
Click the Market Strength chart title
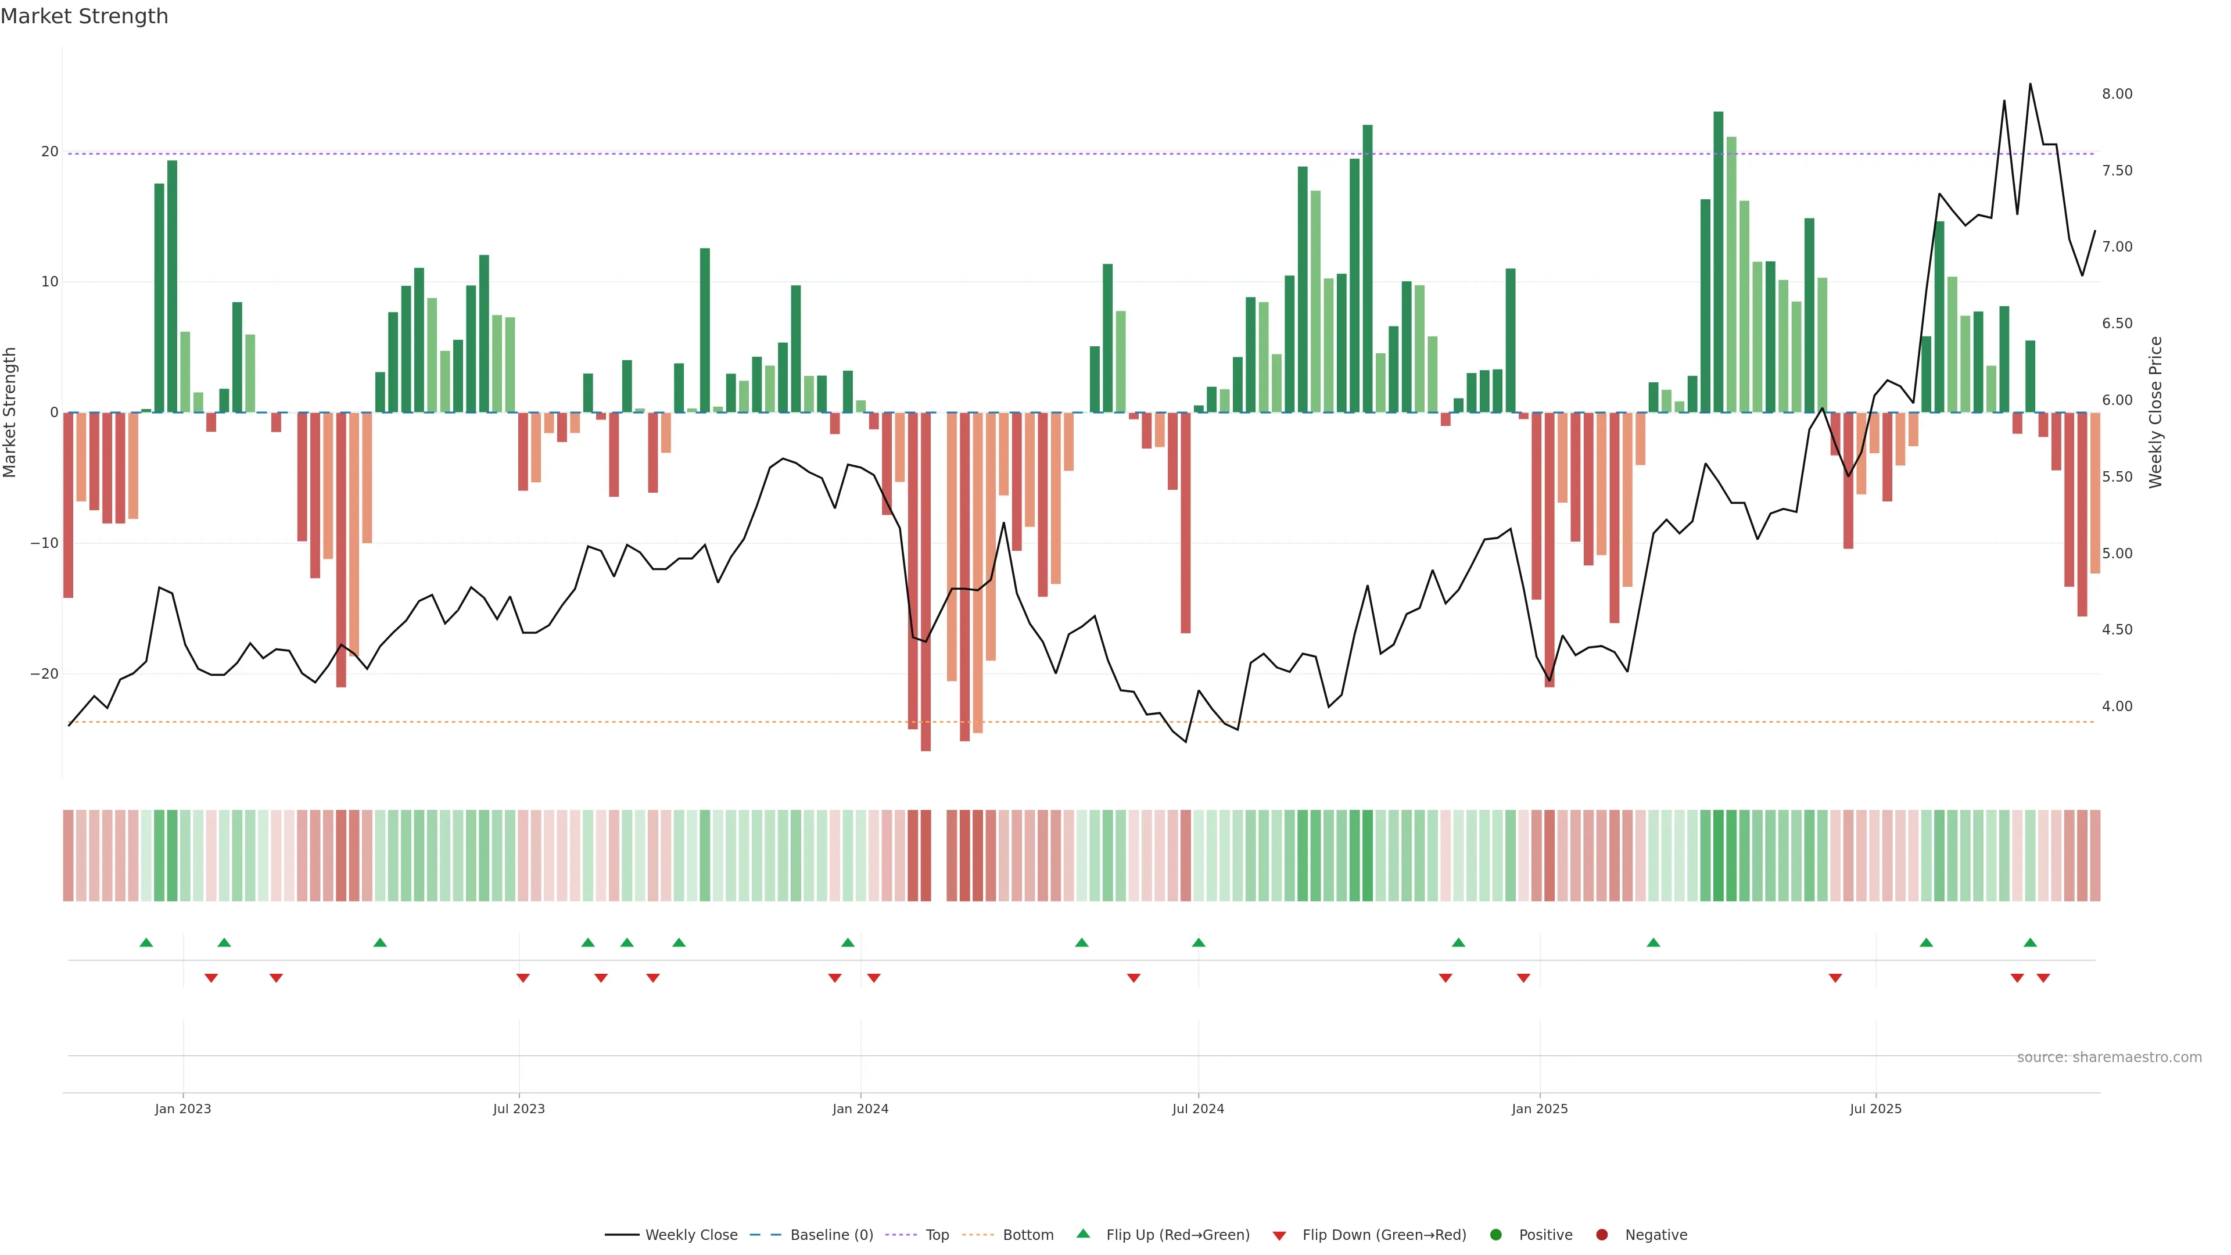84,16
